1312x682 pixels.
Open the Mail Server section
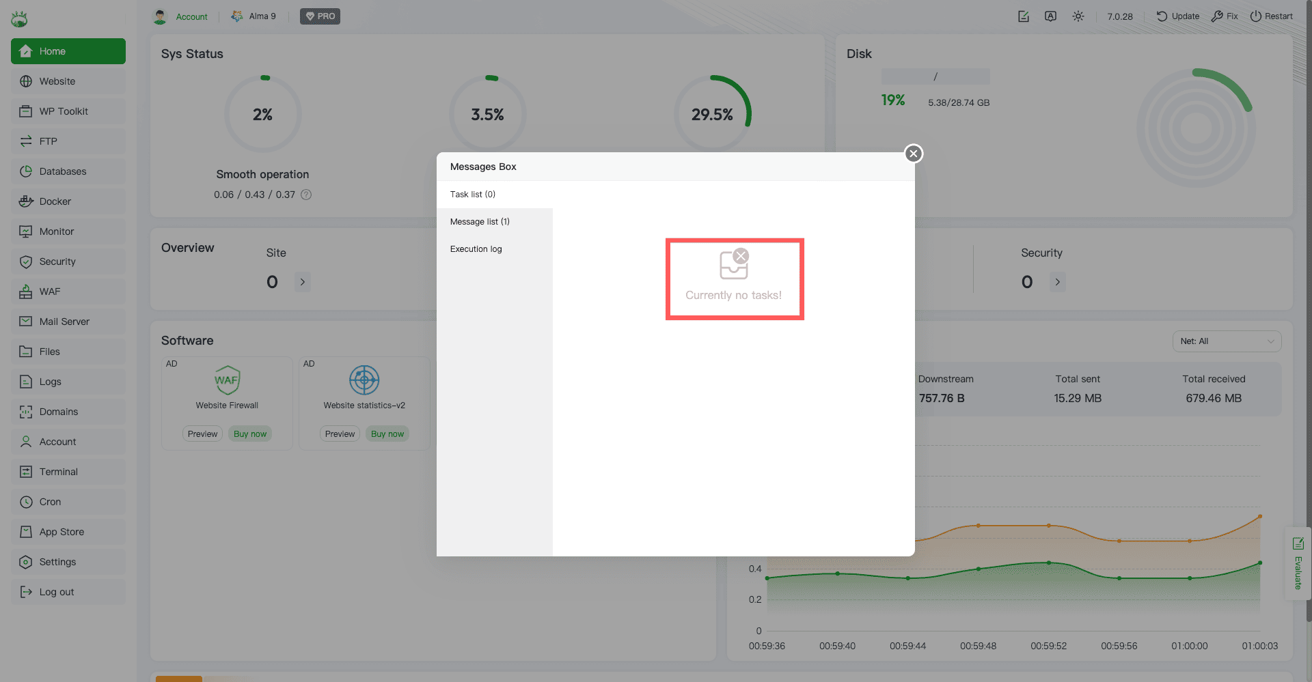(x=64, y=322)
